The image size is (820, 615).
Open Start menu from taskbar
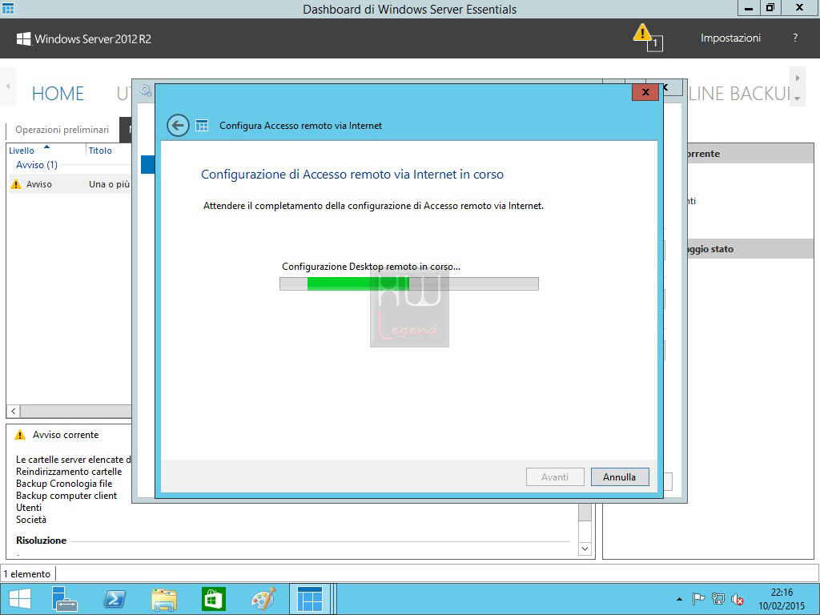[x=20, y=599]
